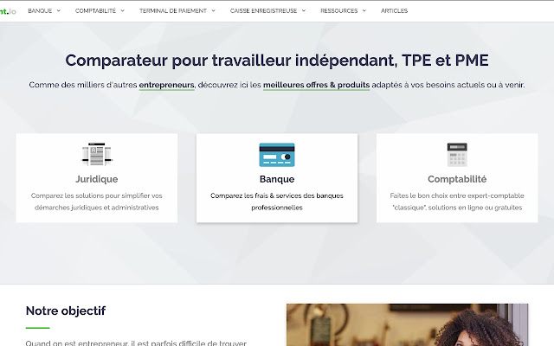Viewport: 554px width, 346px height.
Task: Go to the ARTICLES page
Action: click(x=395, y=11)
